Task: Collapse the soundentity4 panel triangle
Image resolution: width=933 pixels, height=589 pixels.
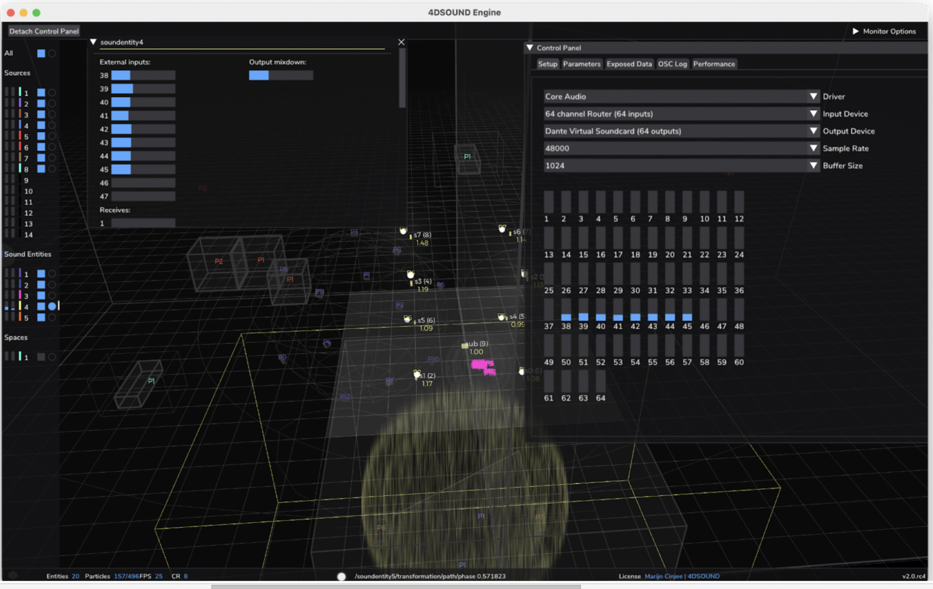Action: coord(93,42)
